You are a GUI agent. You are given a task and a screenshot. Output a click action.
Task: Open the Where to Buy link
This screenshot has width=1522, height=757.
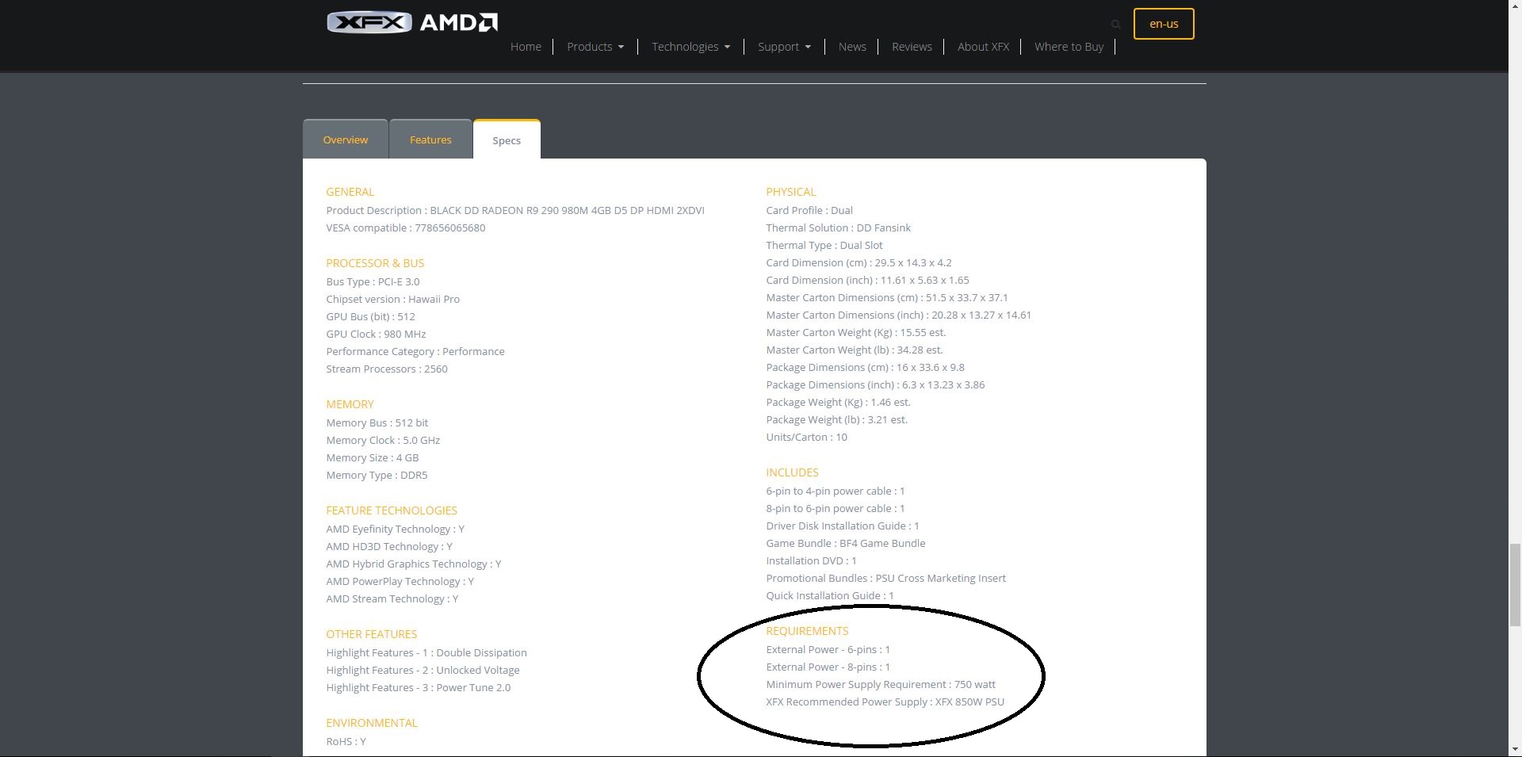pos(1069,47)
